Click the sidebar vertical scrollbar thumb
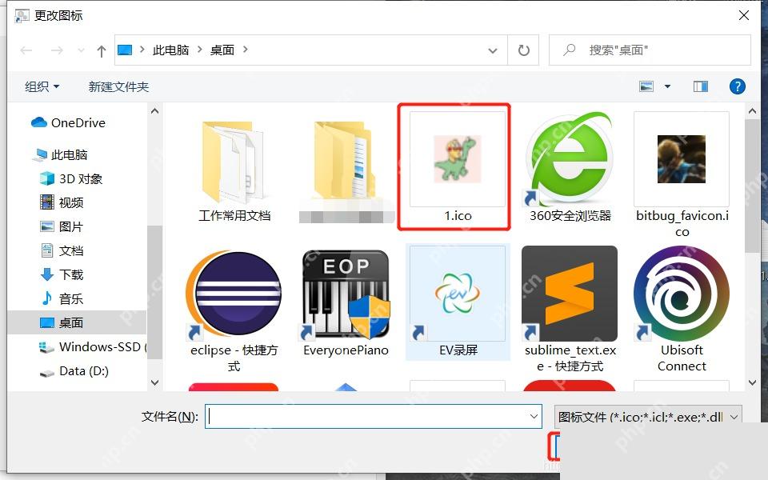The width and height of the screenshot is (768, 480). point(154,293)
